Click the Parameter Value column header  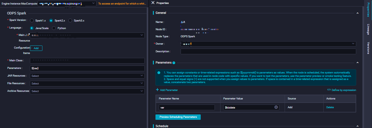[233, 99]
